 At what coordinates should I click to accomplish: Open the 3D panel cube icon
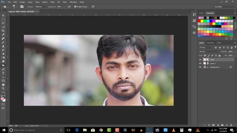(194, 33)
